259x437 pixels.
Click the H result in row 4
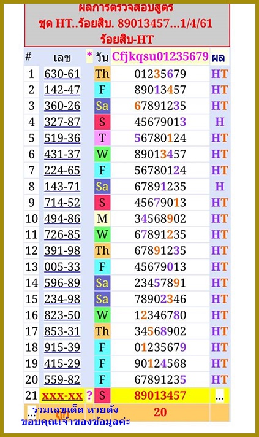[x=220, y=122]
